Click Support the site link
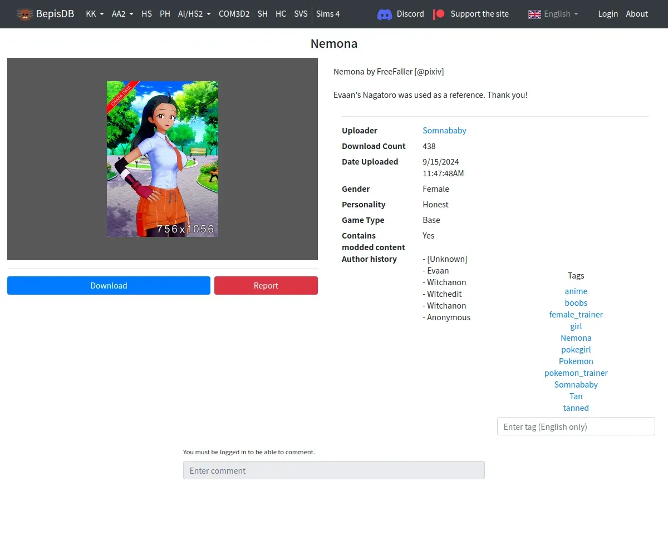Screen dimensions: 668x556 (x=479, y=14)
